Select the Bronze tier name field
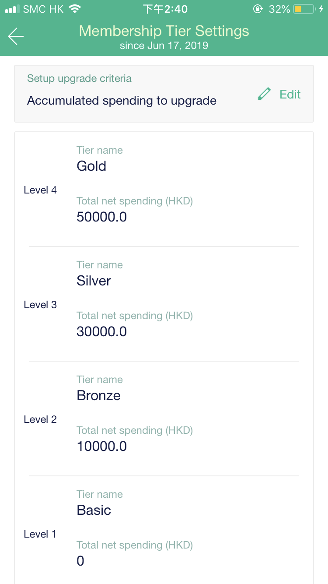328x584 pixels. (98, 395)
